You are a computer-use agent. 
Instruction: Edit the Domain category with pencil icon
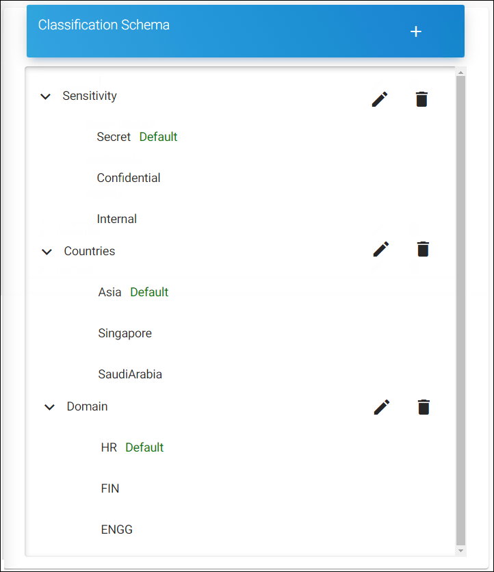tap(382, 407)
